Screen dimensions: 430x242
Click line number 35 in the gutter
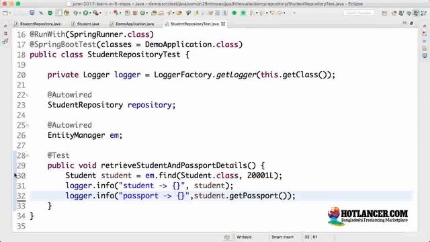pyautogui.click(x=21, y=227)
